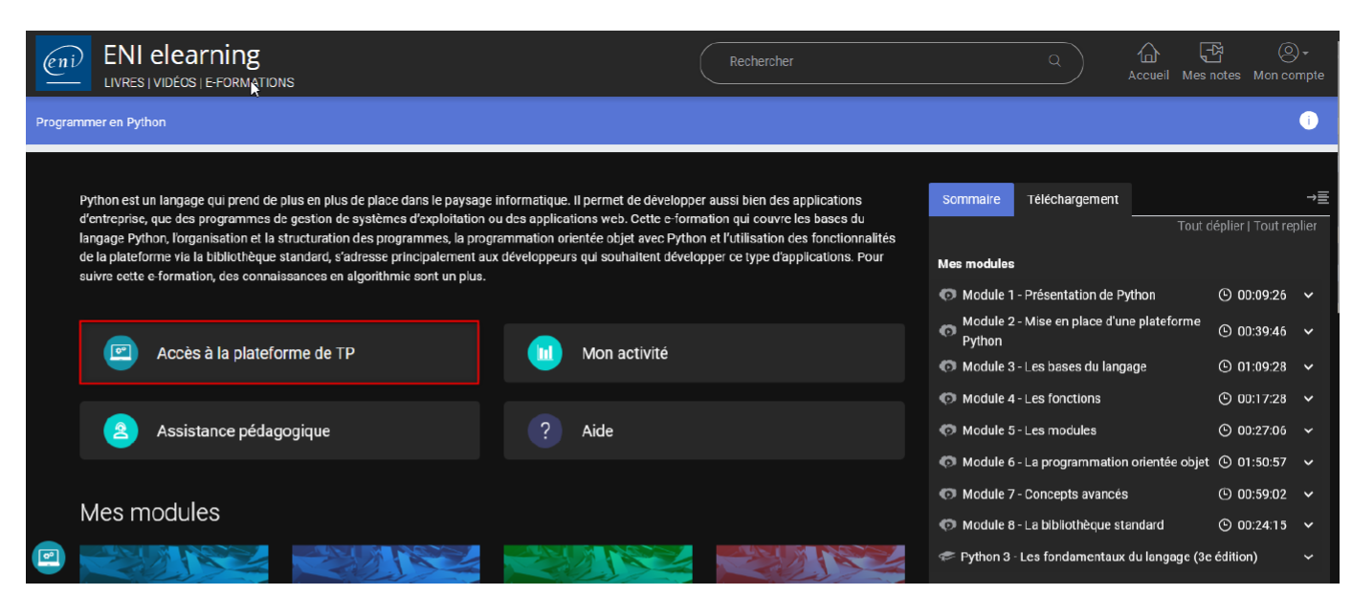Open the LIVRES section
Viewport: 1352px width, 595px height.
coord(124,82)
